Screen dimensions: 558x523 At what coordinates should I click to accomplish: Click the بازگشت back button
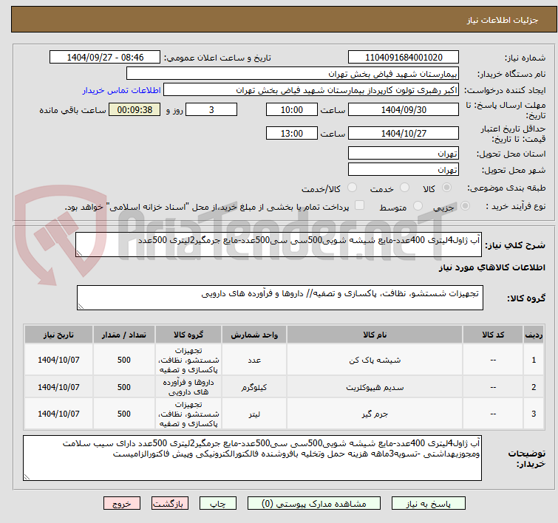tap(170, 504)
